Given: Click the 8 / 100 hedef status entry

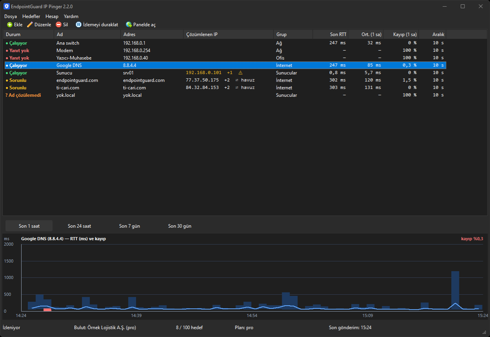Looking at the screenshot, I should (x=189, y=328).
